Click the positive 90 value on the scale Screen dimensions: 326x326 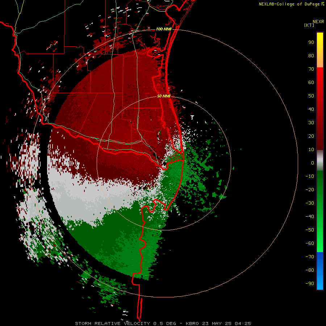click(x=311, y=42)
